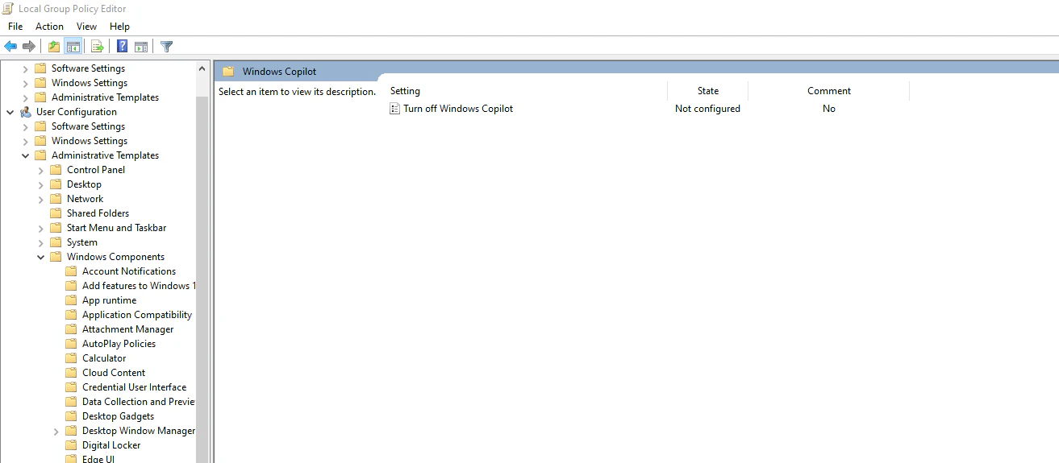Toggle the Show/Hide Action Pane icon

[x=141, y=47]
